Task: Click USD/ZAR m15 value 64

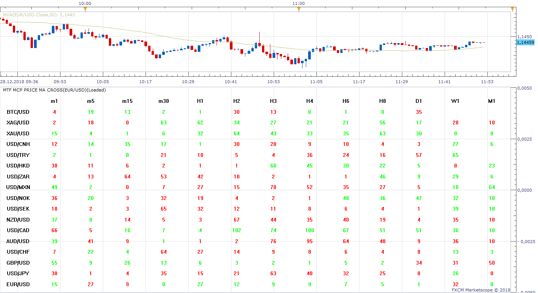Action: click(x=127, y=177)
